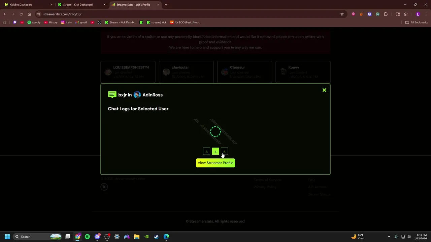Screen dimensions: 431x242
Task: Open tab search icon in toolbar
Action: point(398,14)
